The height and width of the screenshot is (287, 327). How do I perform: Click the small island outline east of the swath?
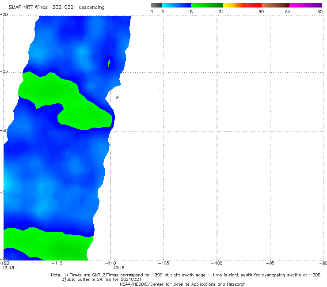coord(117,97)
